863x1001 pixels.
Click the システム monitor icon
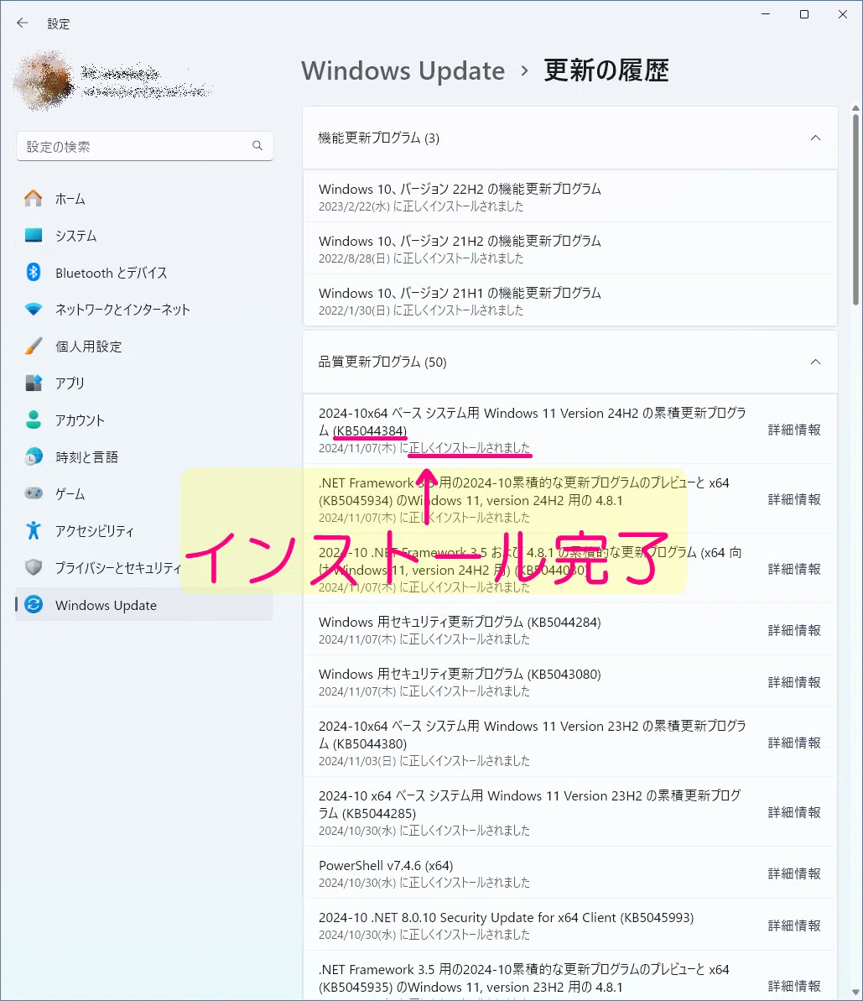pyautogui.click(x=34, y=236)
